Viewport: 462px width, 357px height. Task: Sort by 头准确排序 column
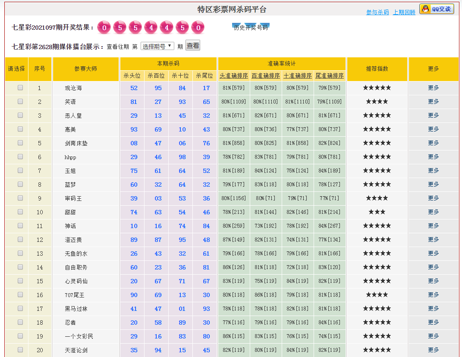tap(234, 76)
